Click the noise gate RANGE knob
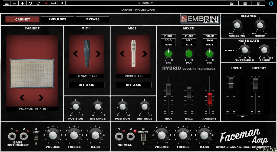This screenshot has height=152, width=277. [x=264, y=50]
